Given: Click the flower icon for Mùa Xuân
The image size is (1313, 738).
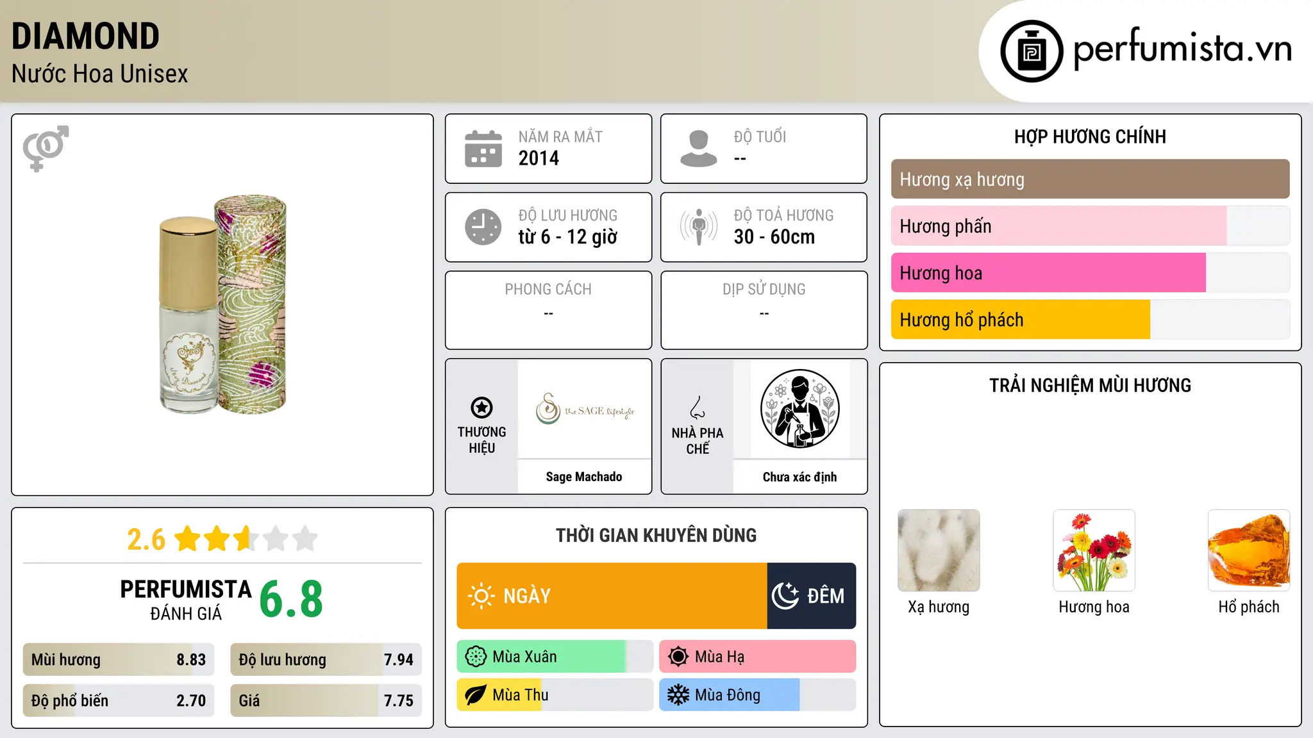Looking at the screenshot, I should point(476,657).
